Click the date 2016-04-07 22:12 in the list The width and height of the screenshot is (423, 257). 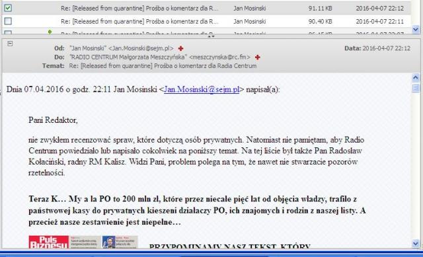click(380, 9)
